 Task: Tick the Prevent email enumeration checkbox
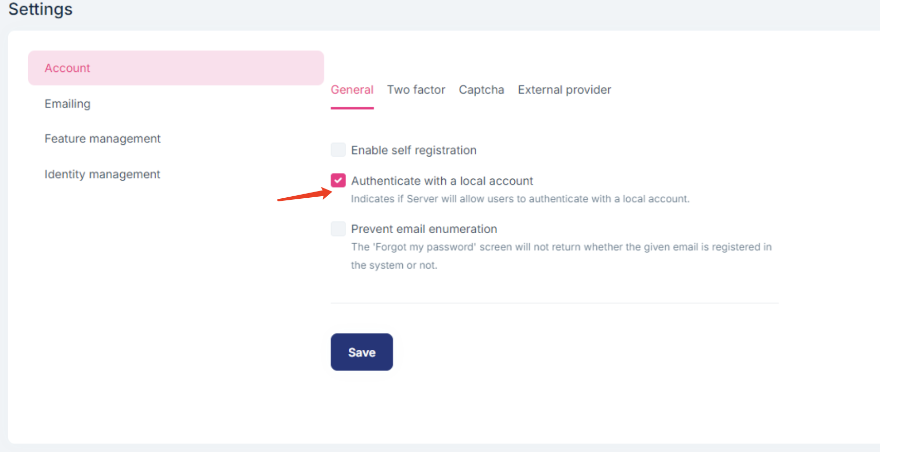338,229
